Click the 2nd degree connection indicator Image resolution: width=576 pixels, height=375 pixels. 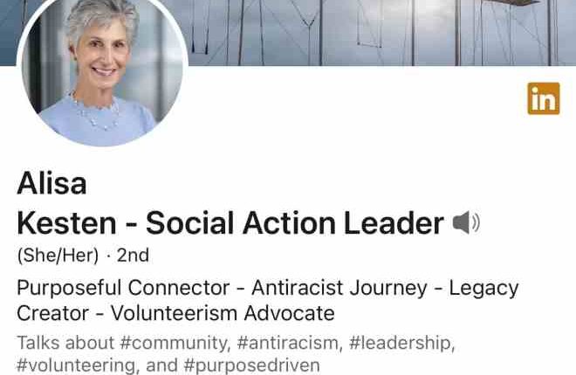[133, 255]
